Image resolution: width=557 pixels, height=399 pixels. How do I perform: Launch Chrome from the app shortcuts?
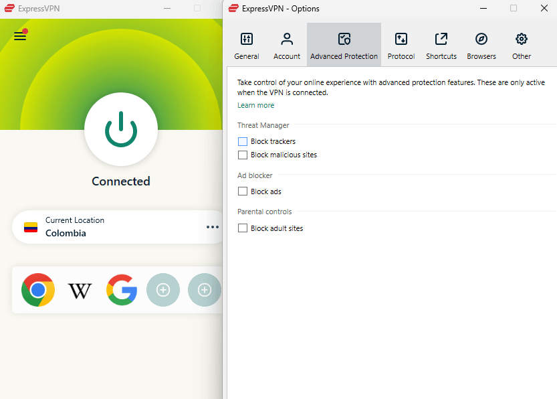coord(38,290)
